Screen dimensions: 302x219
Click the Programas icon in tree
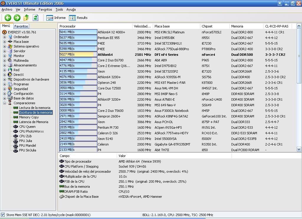pyautogui.click(x=10, y=84)
